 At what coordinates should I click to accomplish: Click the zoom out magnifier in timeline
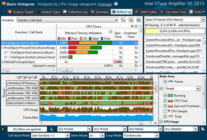[x=29, y=77]
